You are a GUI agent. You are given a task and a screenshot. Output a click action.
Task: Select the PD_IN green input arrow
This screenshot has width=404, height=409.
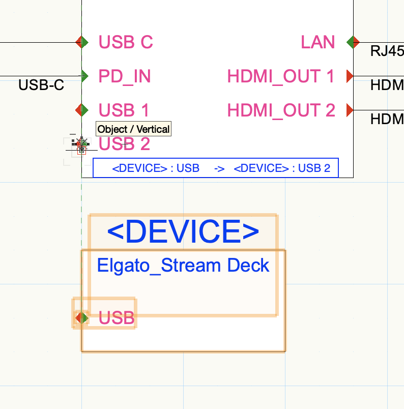coord(84,76)
